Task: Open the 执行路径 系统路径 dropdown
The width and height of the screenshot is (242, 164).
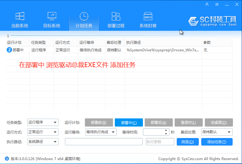Action: pyautogui.click(x=43, y=142)
